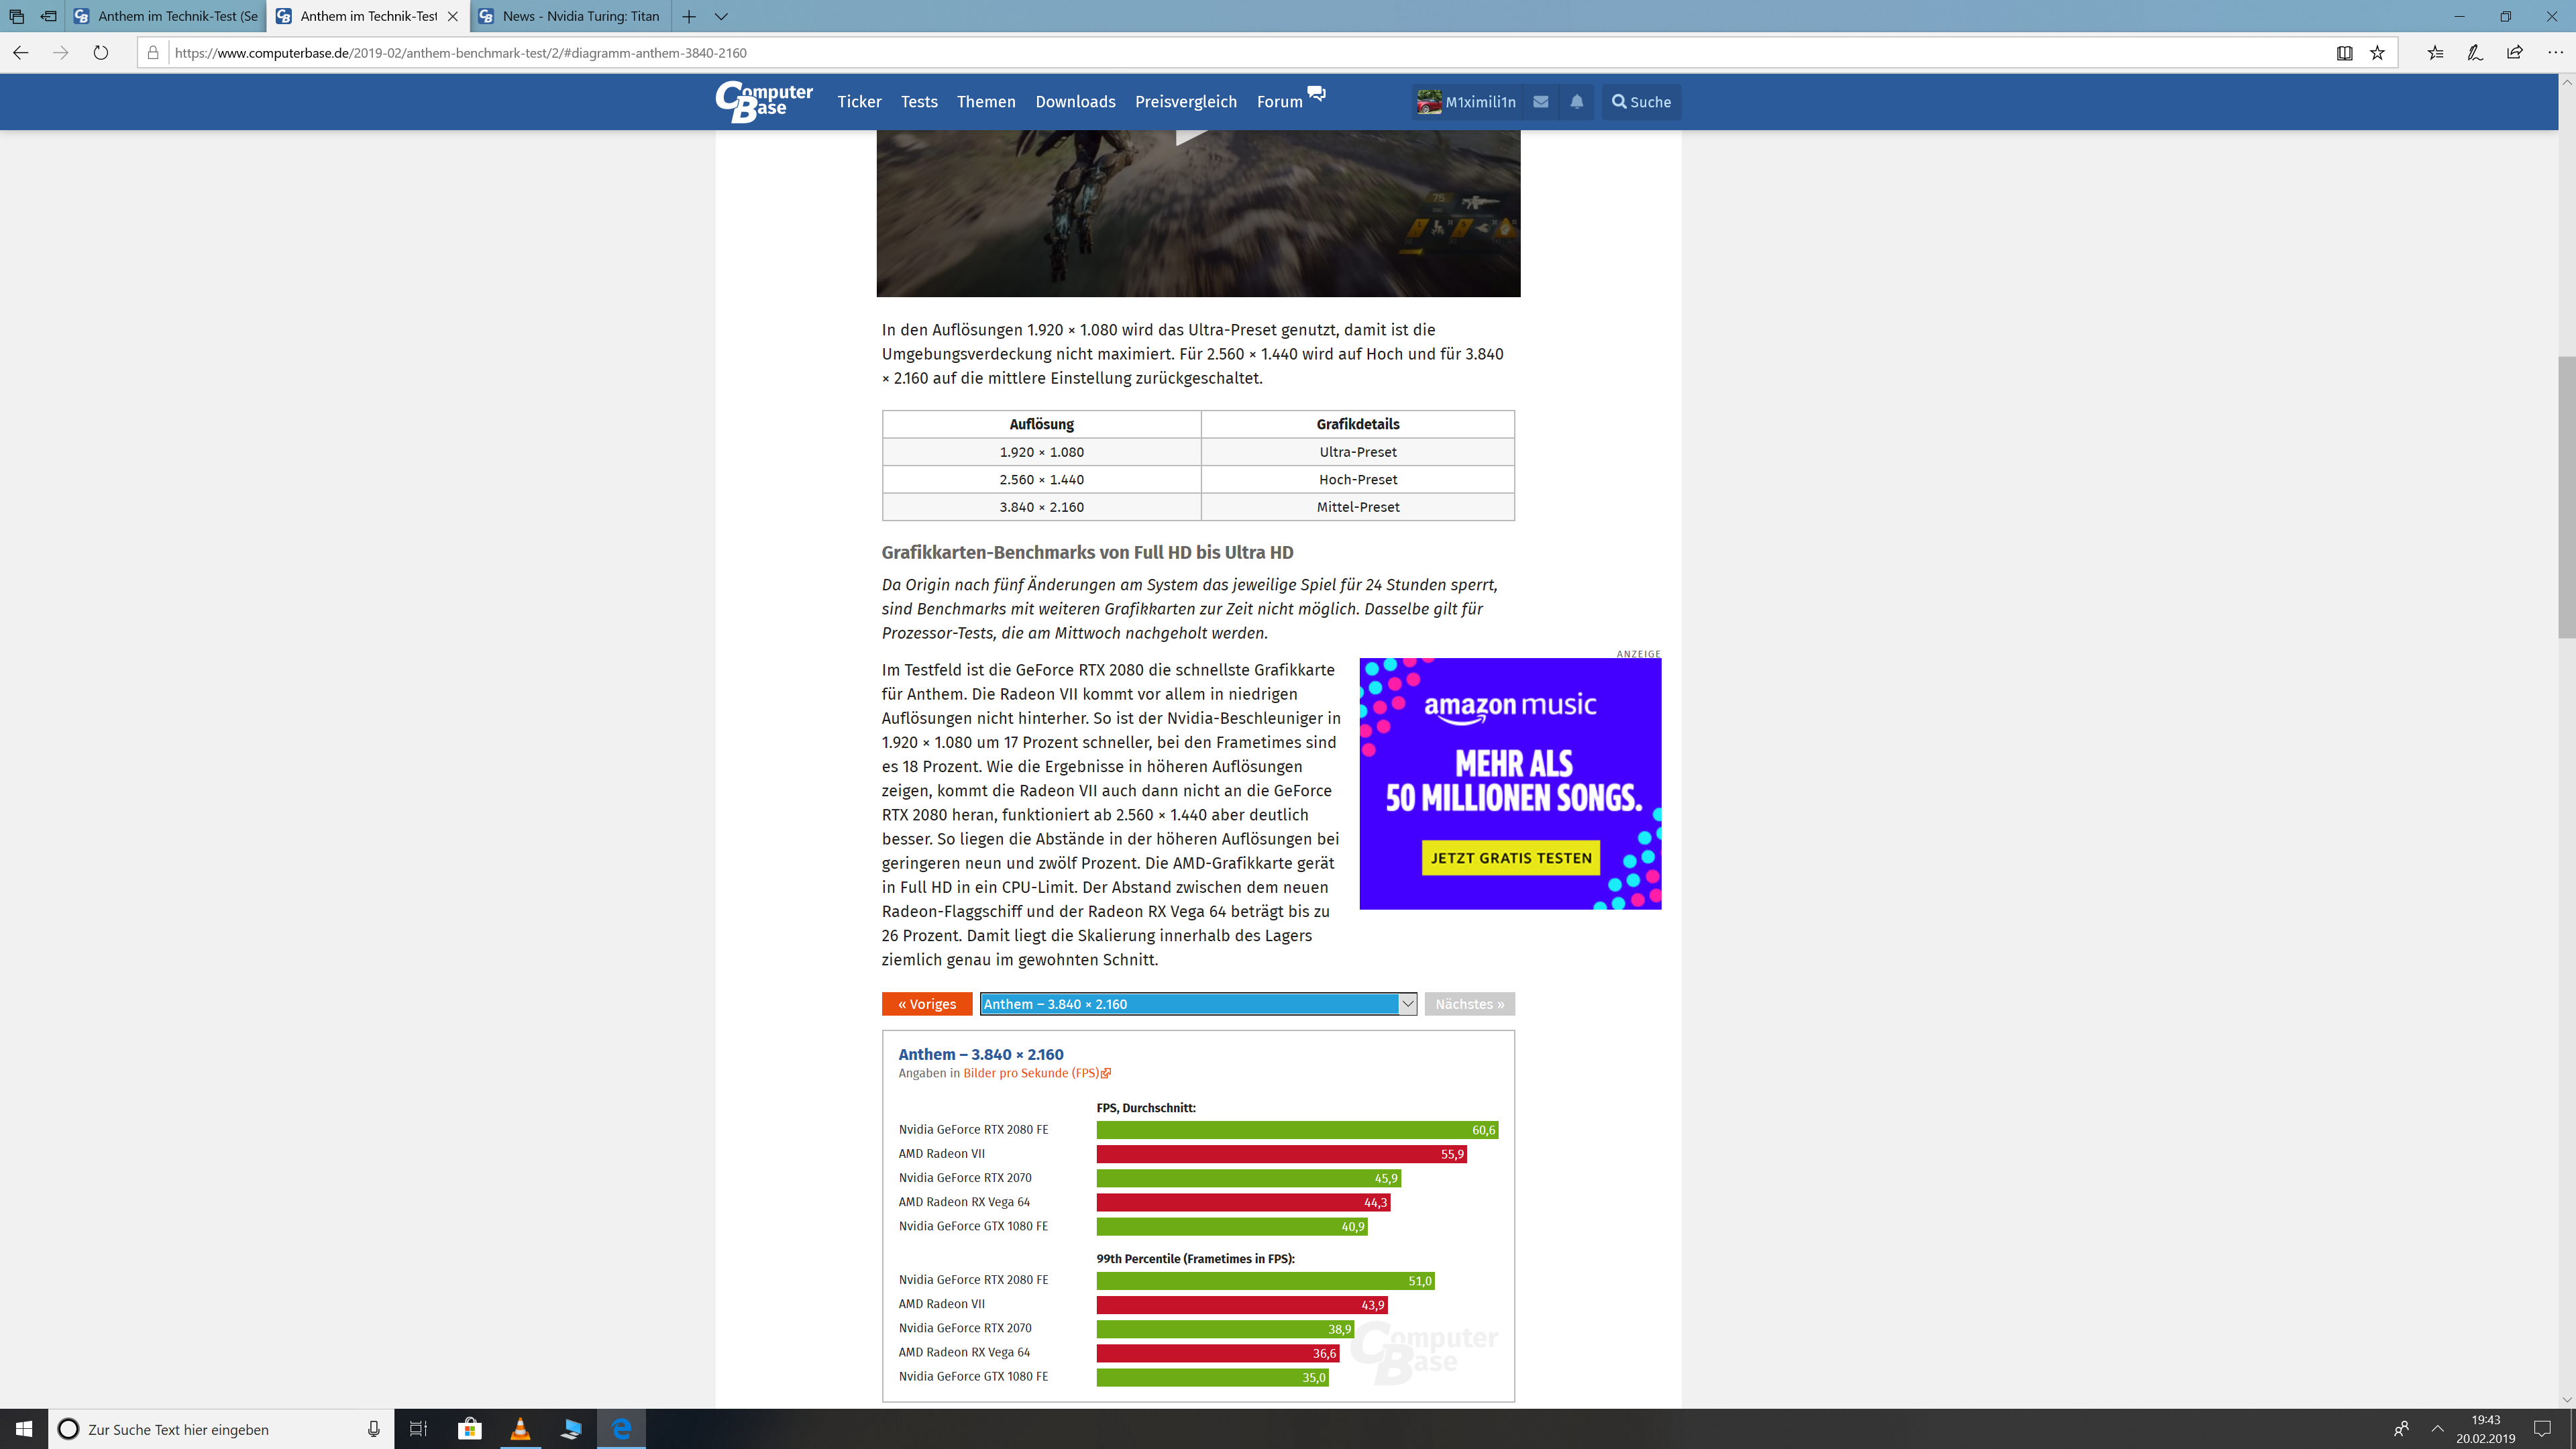Image resolution: width=2576 pixels, height=1449 pixels.
Task: Open the Preisvergleich menu item
Action: (1185, 101)
